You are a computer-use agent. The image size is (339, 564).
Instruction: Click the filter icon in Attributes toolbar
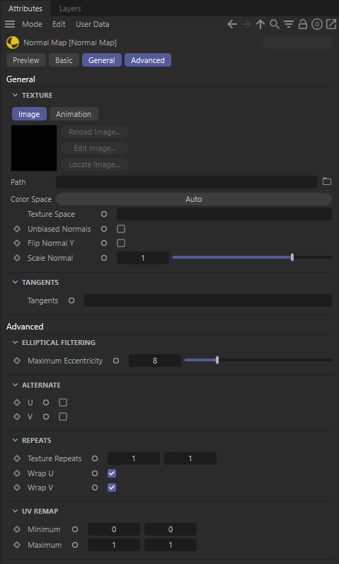click(288, 25)
